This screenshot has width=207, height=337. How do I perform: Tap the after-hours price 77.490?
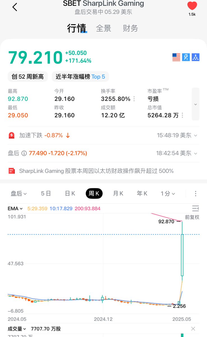[x=38, y=153]
